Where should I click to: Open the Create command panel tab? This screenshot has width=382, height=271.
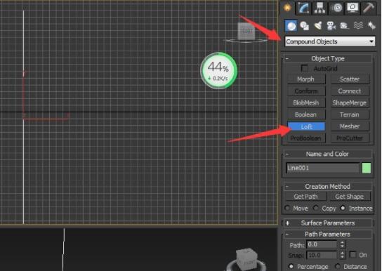[287, 8]
